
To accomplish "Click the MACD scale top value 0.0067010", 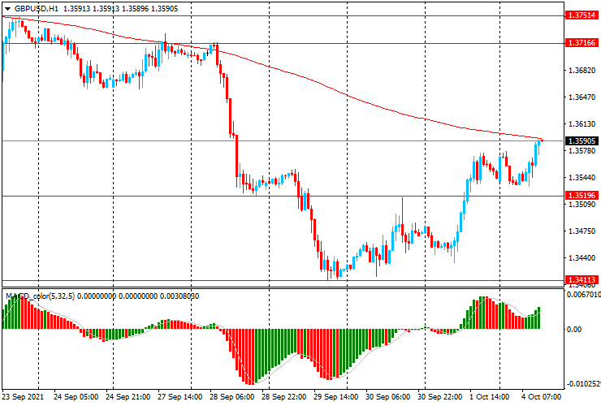I will coord(584,295).
